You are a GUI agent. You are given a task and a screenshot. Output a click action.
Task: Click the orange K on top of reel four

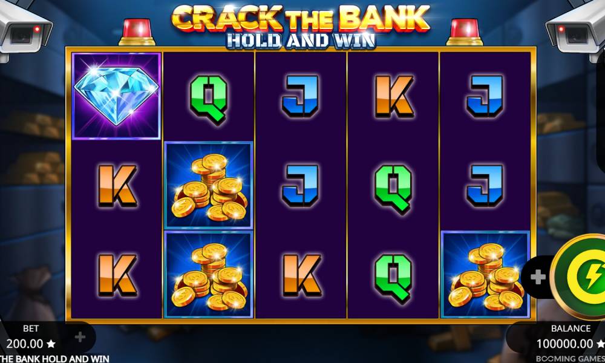394,96
